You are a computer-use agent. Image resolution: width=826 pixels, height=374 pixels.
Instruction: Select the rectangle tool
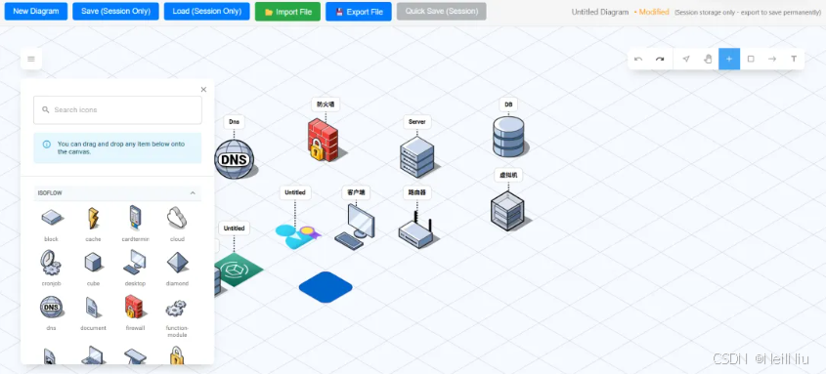point(751,59)
